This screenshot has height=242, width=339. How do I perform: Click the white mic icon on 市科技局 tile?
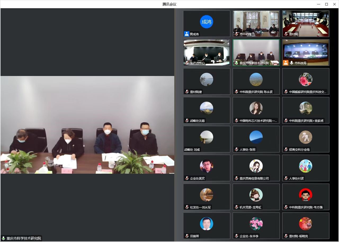(292, 63)
